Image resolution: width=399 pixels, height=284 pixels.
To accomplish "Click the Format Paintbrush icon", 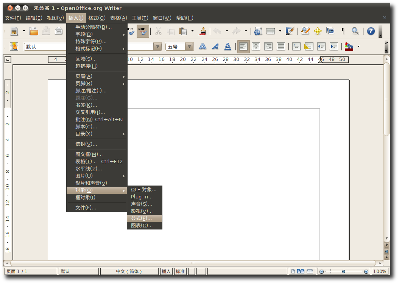I will [x=203, y=31].
